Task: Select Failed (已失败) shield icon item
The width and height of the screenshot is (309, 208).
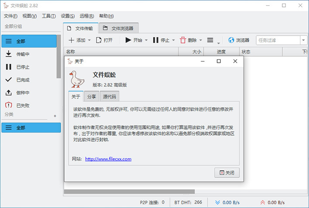Action: 29,106
